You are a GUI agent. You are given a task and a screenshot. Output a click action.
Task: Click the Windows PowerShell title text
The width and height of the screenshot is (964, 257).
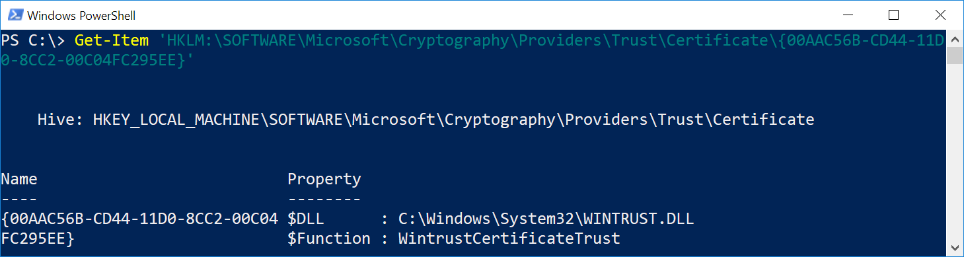coord(83,15)
